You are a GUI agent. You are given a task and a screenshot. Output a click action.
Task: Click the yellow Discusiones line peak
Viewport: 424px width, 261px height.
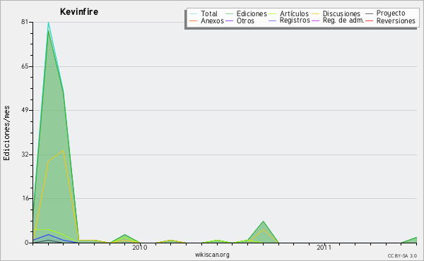click(x=64, y=151)
